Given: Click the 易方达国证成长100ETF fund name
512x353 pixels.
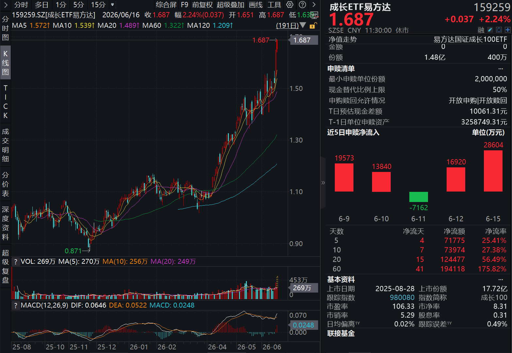Looking at the screenshot, I should [x=470, y=39].
